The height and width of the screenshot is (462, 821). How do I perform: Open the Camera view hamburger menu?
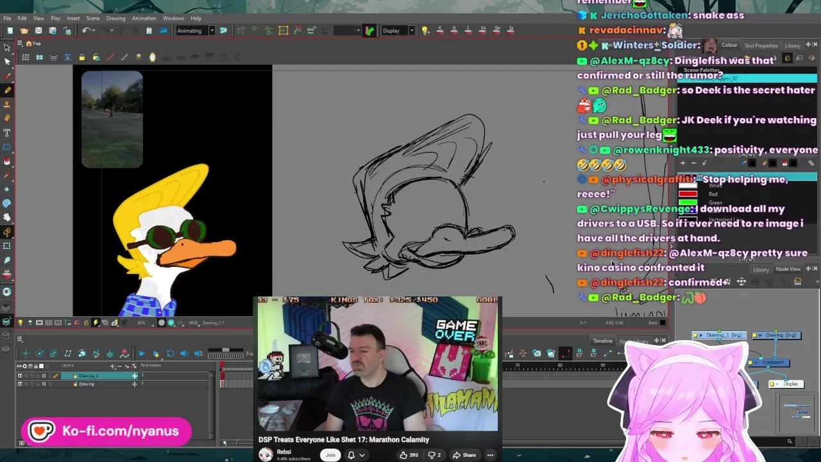(20, 44)
